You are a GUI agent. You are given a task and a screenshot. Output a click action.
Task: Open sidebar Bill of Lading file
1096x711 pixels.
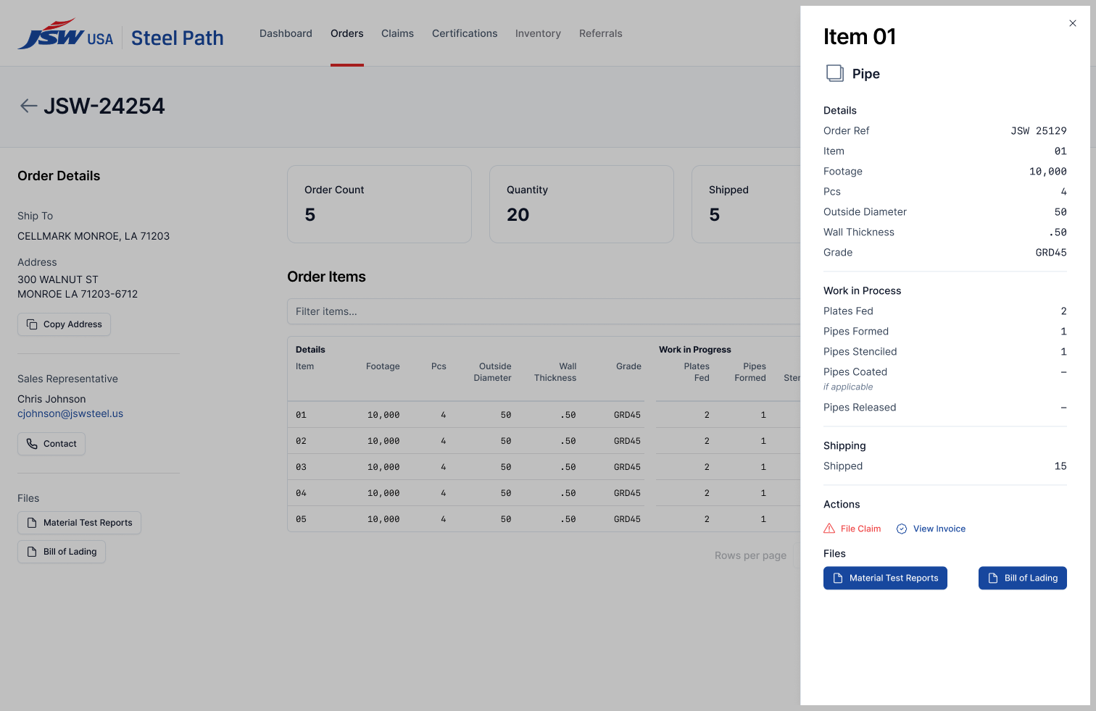(62, 552)
